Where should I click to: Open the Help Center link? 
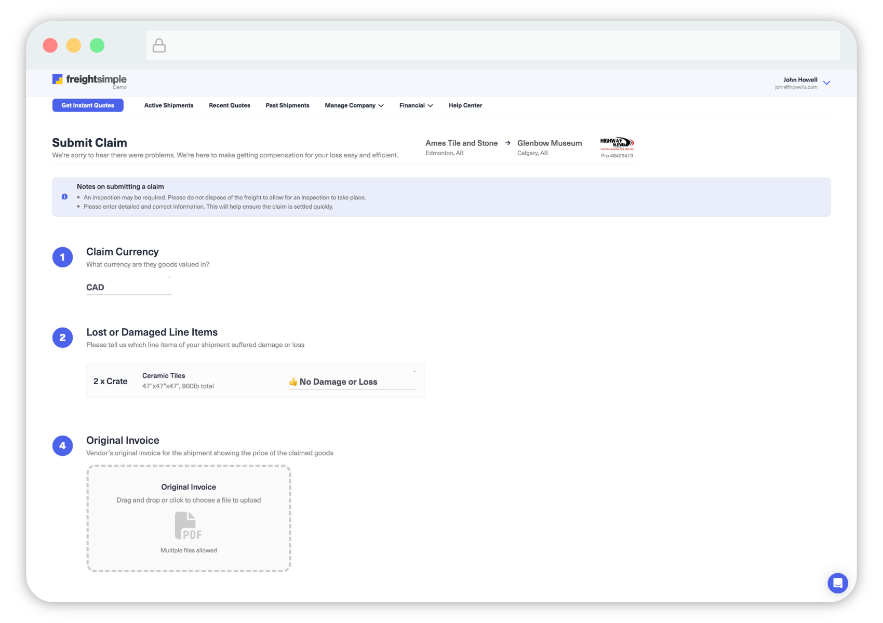[x=465, y=105]
